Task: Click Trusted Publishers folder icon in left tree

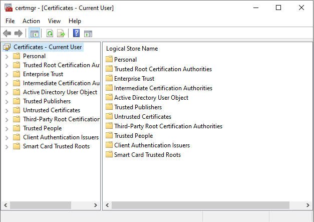Action: tap(17, 101)
